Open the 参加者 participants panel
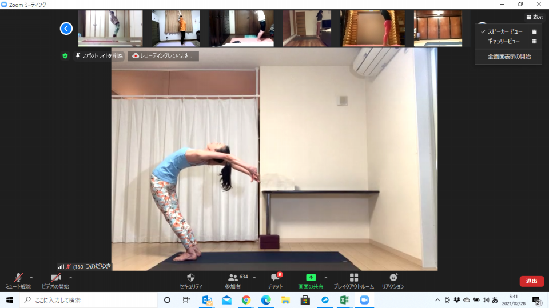Screen dimensions: 549x308 point(233,281)
